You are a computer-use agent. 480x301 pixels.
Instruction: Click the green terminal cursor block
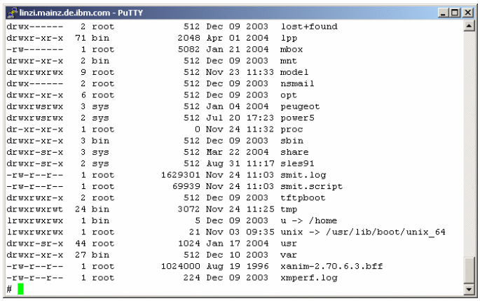pyautogui.click(x=20, y=289)
